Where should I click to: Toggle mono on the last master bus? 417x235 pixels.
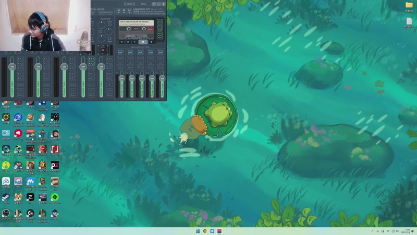pos(161,58)
